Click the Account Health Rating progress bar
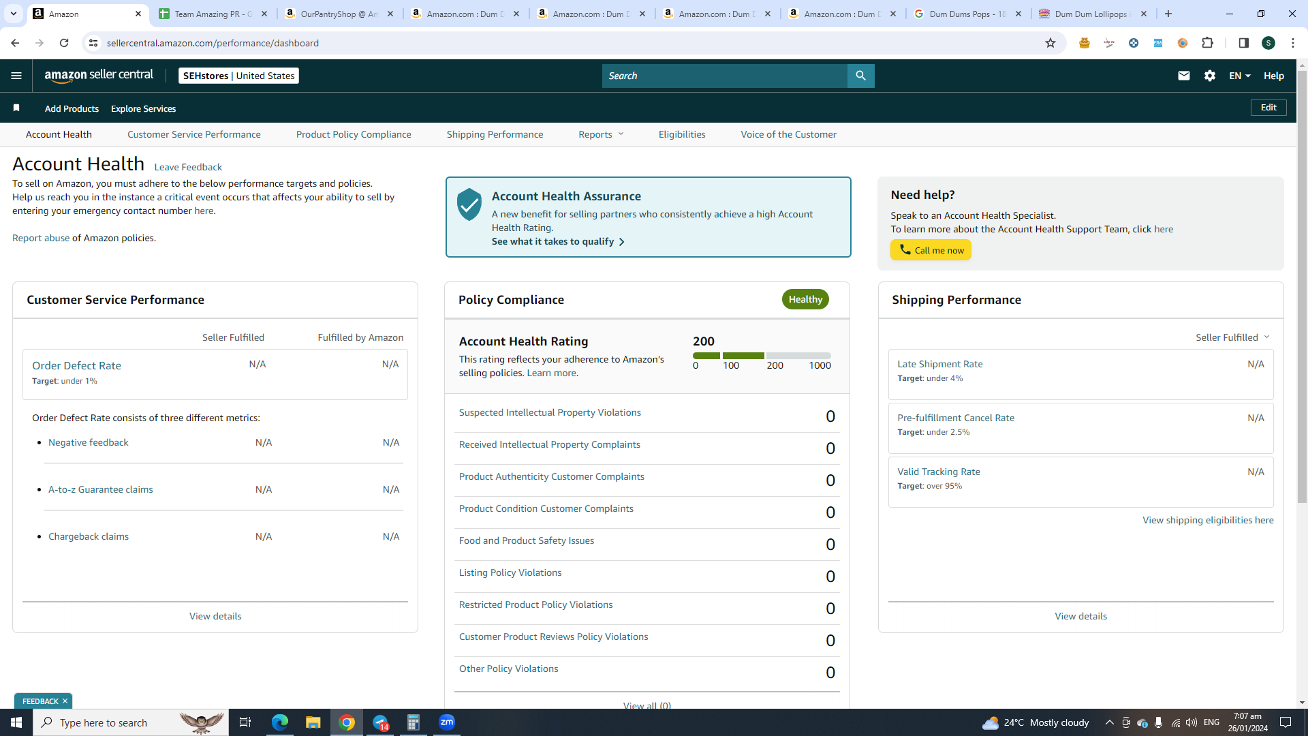The height and width of the screenshot is (736, 1308). (762, 356)
